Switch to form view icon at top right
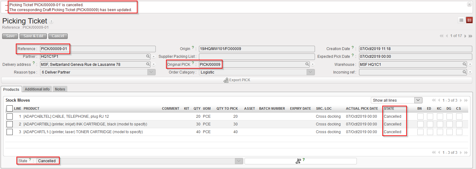This screenshot has width=476, height=169. (469, 20)
